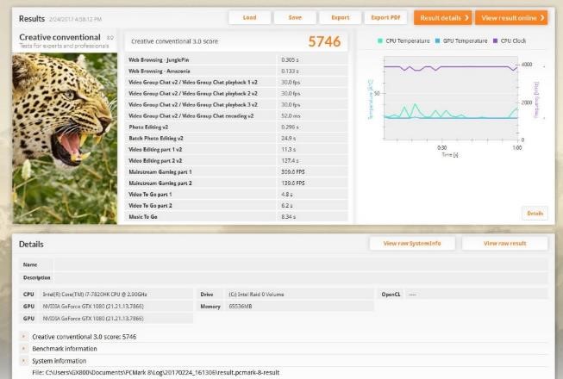Viewport: 563px width, 379px height.
Task: Select Batch Photo Editing v2 row
Action: tap(236, 138)
